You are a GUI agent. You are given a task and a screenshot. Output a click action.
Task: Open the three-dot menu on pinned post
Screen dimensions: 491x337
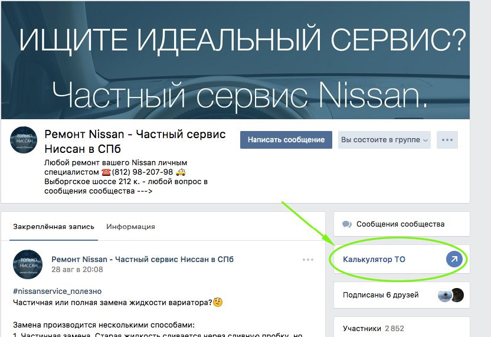[x=308, y=260]
